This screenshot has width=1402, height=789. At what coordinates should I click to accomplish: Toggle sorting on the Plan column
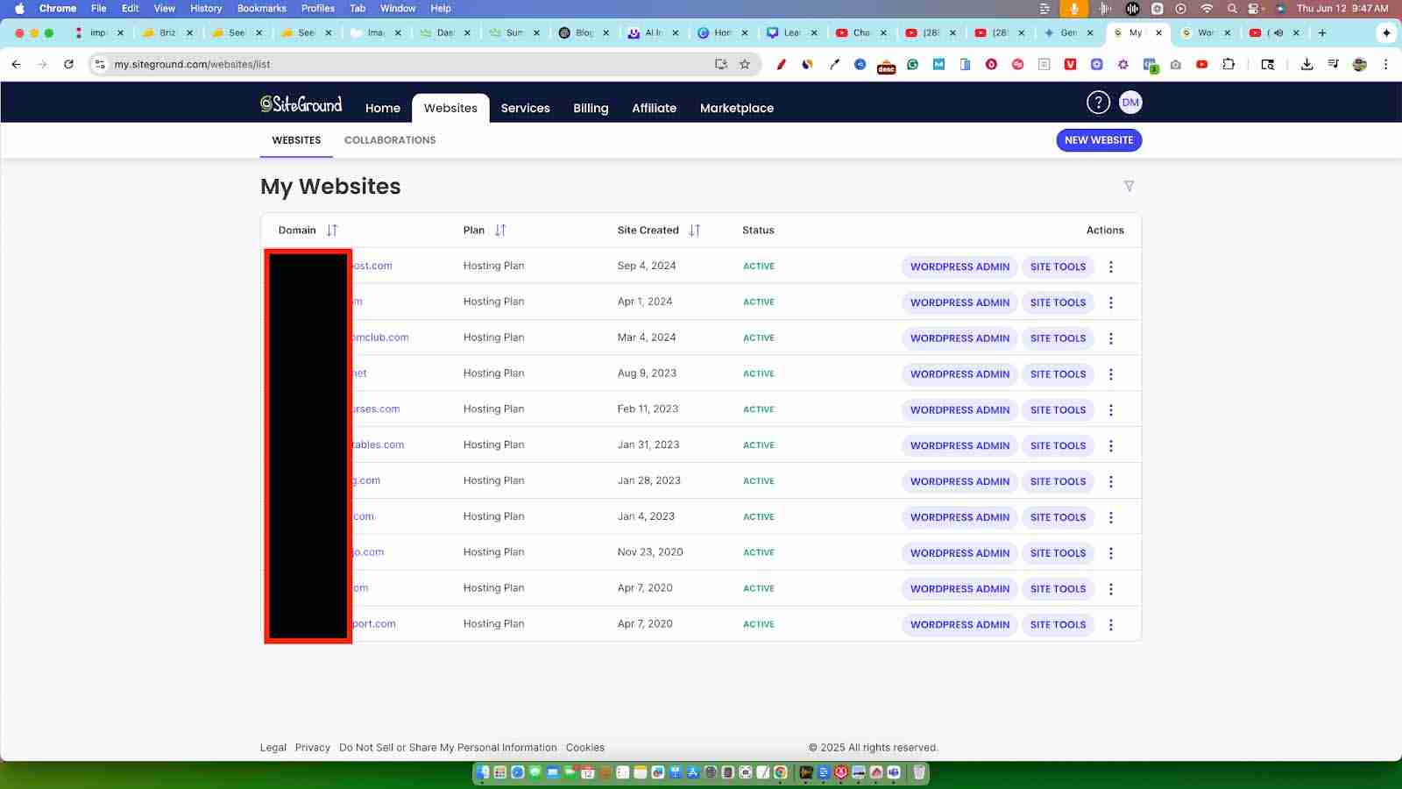tap(500, 230)
